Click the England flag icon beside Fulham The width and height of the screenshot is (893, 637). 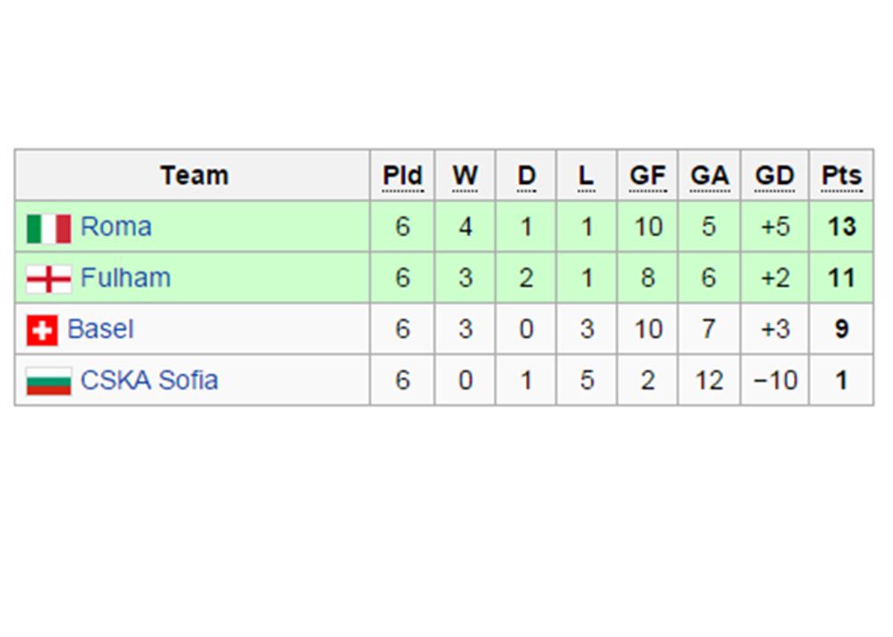(49, 279)
